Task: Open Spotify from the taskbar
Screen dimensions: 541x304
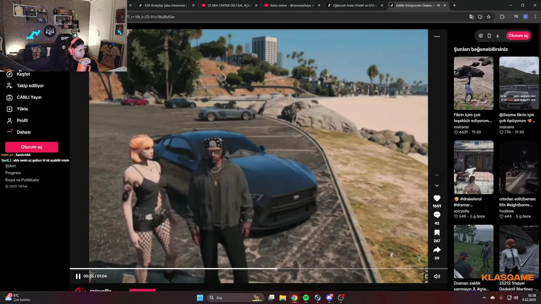Action: point(306,298)
